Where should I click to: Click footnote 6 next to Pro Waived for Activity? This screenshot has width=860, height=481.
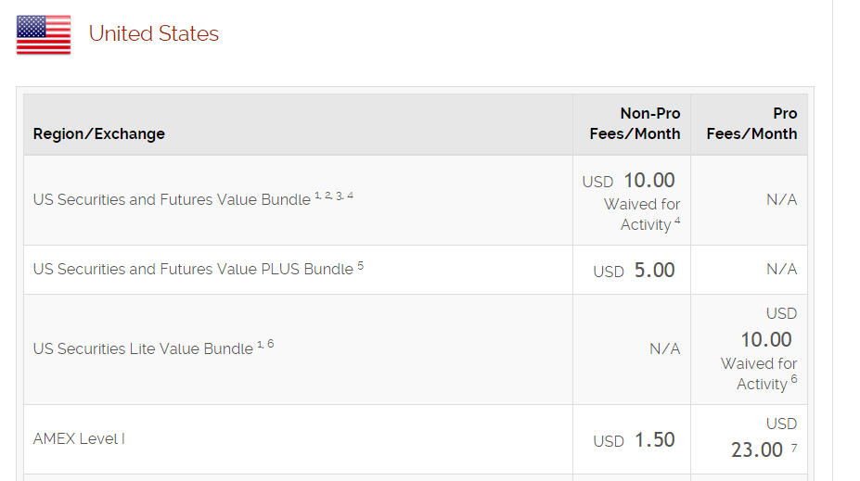793,379
